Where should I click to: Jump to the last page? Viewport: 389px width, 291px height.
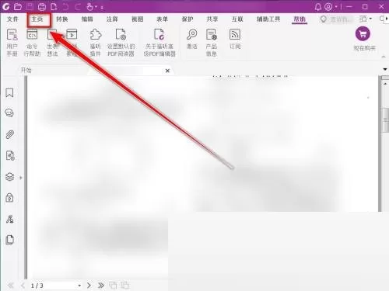coord(101,286)
